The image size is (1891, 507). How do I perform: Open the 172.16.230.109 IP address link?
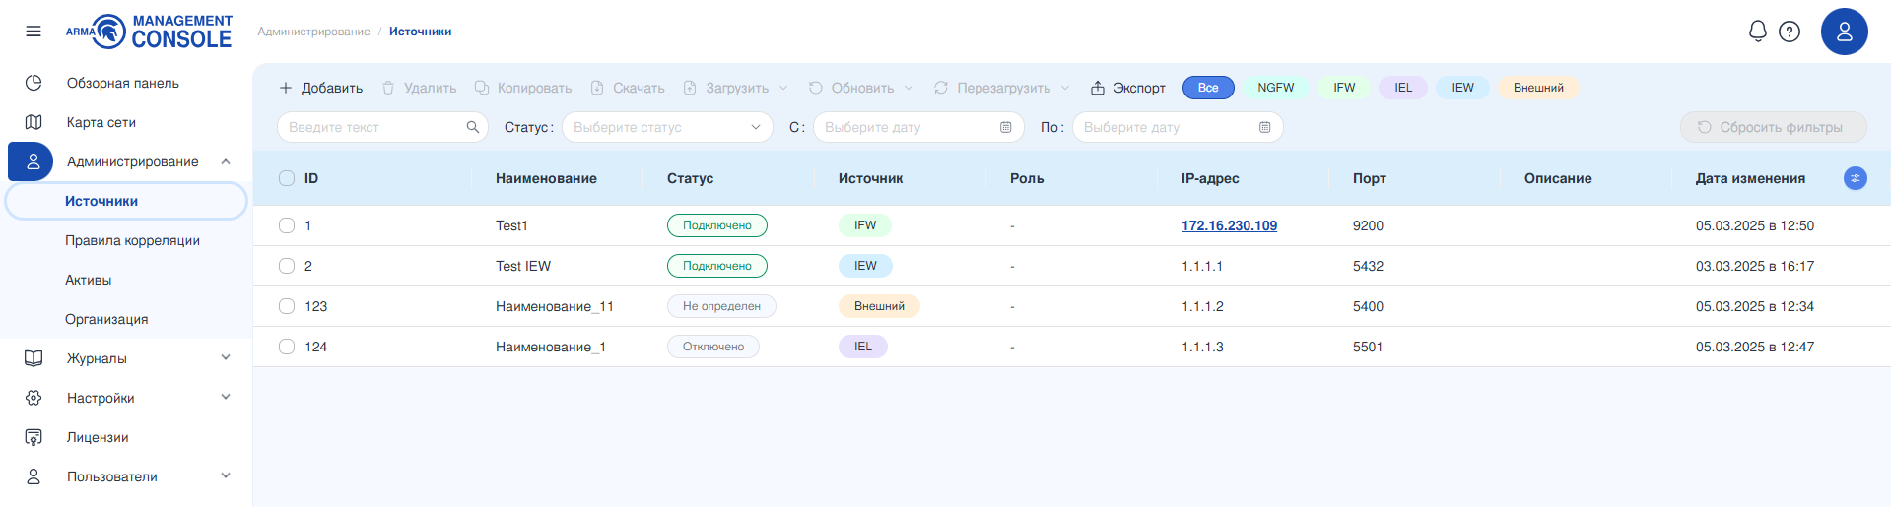point(1229,225)
